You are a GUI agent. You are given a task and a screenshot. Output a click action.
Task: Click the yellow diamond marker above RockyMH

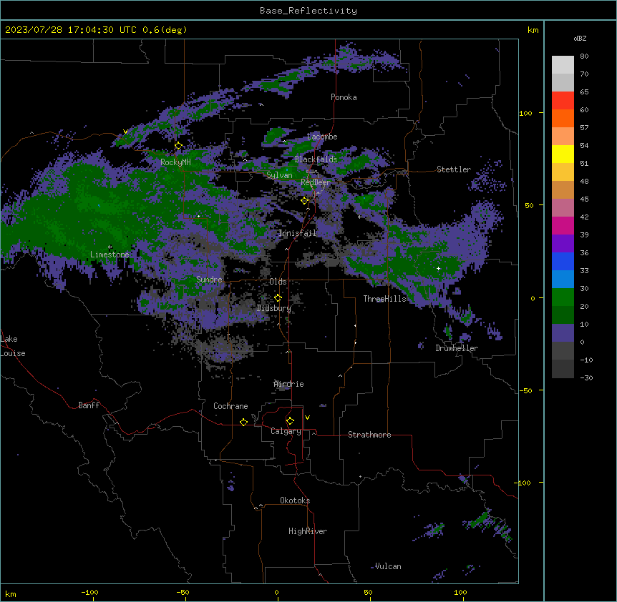click(x=178, y=146)
